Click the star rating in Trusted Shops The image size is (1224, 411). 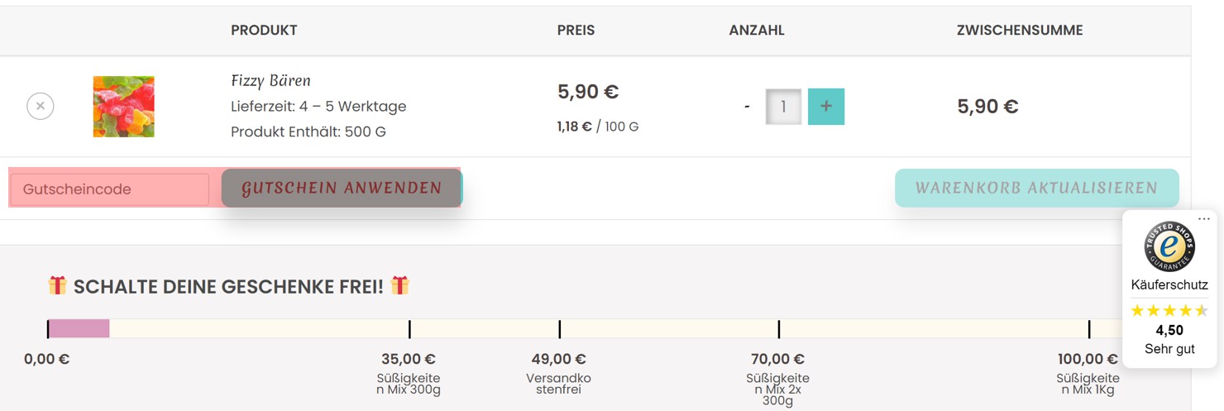pyautogui.click(x=1169, y=311)
